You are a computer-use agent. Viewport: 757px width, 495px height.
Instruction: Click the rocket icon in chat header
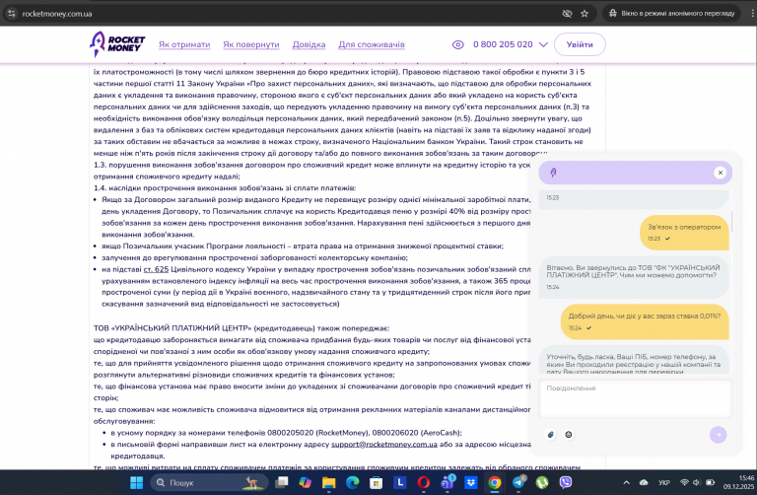(553, 173)
